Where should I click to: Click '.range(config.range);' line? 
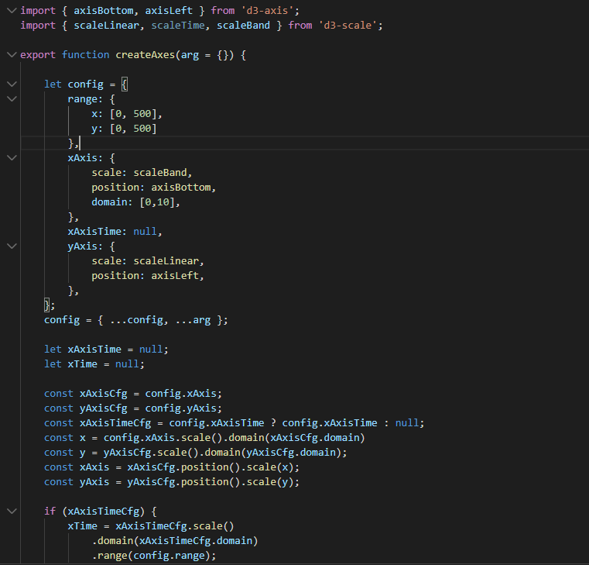[154, 556]
